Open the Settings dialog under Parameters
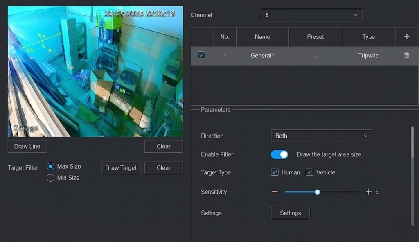Screen dimensions: 419x242 290,213
